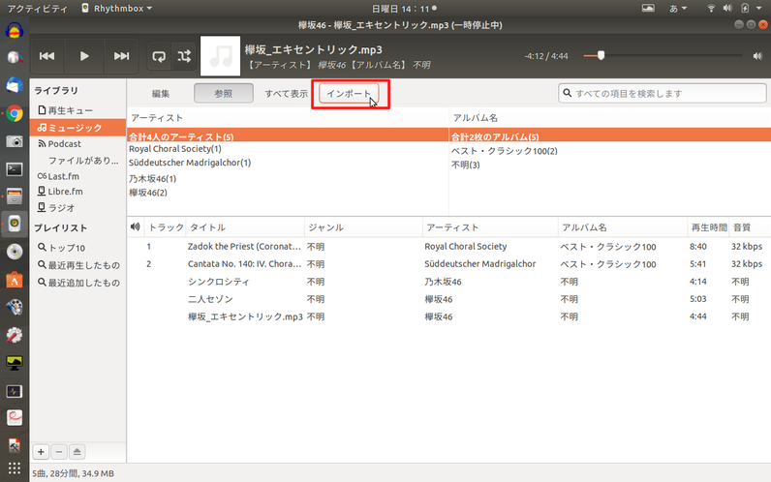Show applications grid in the dock
Screen dimensions: 771x482
pyautogui.click(x=15, y=468)
